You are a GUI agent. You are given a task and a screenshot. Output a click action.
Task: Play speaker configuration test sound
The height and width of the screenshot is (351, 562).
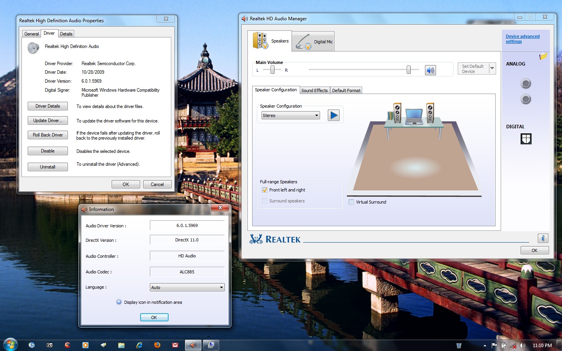pyautogui.click(x=333, y=115)
